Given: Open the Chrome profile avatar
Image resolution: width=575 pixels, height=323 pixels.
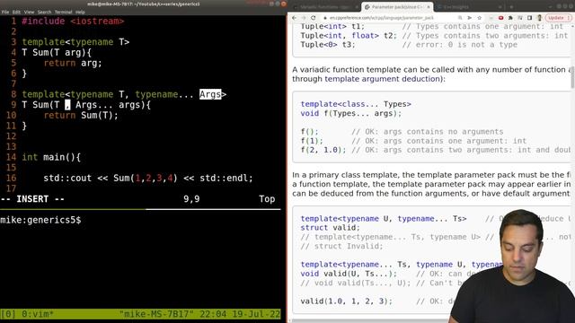Looking at the screenshot, I should (539, 18).
